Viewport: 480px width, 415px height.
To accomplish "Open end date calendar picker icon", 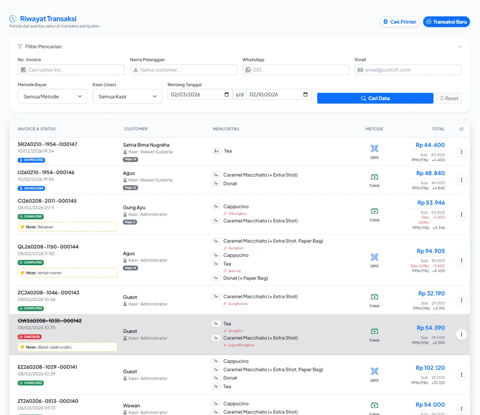I will point(305,95).
